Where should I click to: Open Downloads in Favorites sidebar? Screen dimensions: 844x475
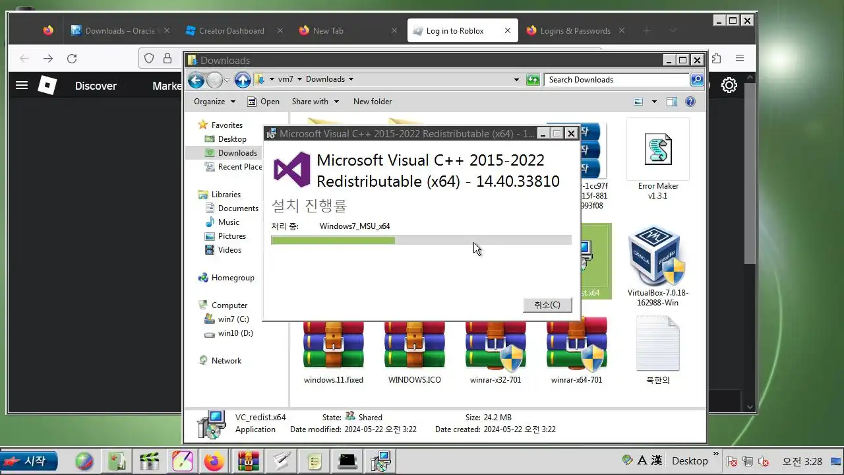230,152
